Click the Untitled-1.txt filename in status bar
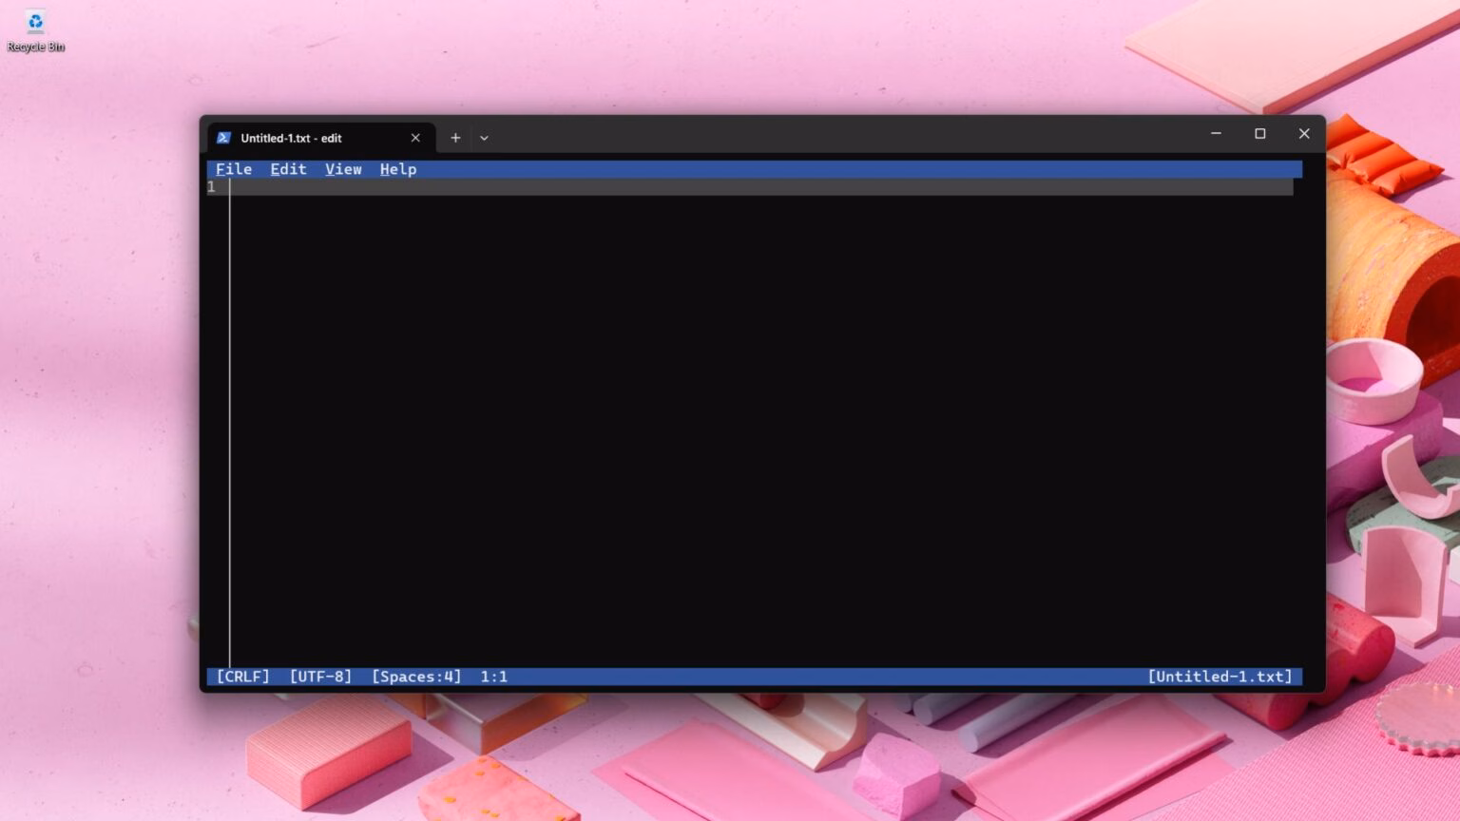The width and height of the screenshot is (1460, 821). 1220,677
